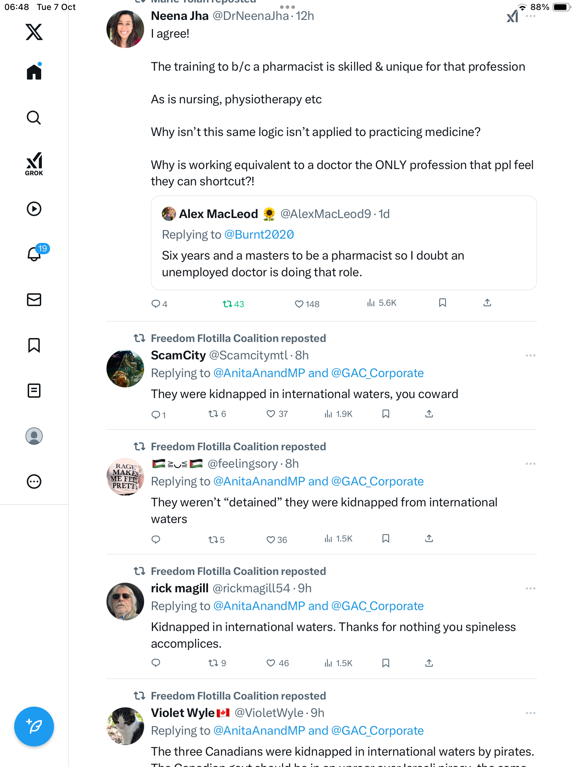Open @rickmagill54 profile handle
This screenshot has height=767, width=575.
click(x=251, y=588)
